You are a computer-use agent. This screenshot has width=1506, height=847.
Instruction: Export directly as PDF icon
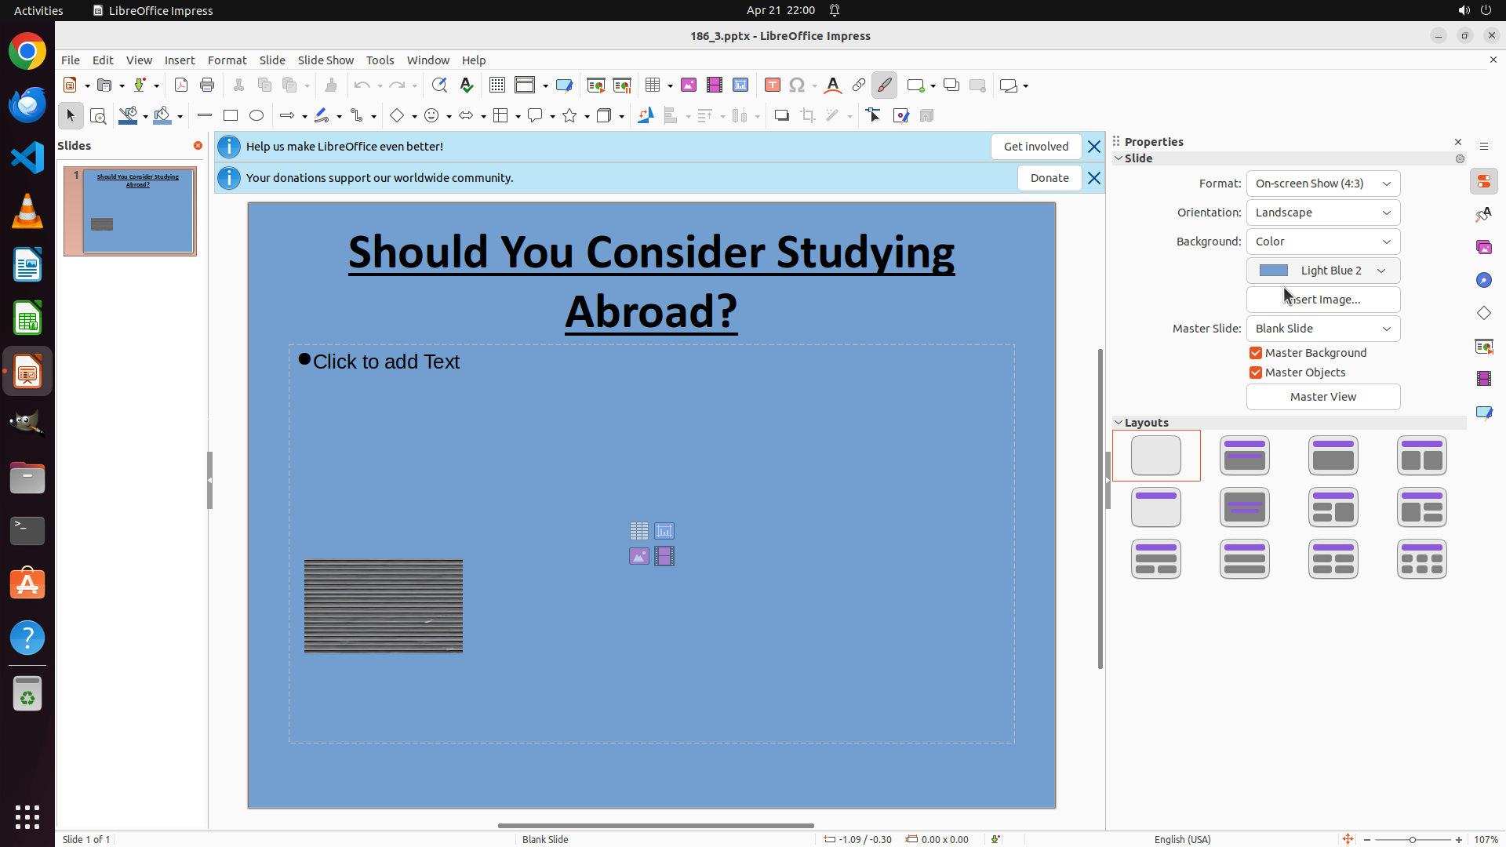181,85
